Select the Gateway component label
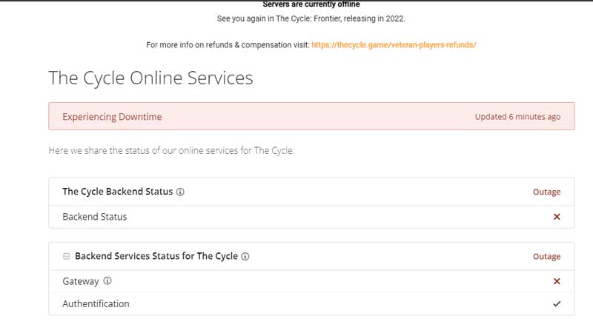 point(80,281)
